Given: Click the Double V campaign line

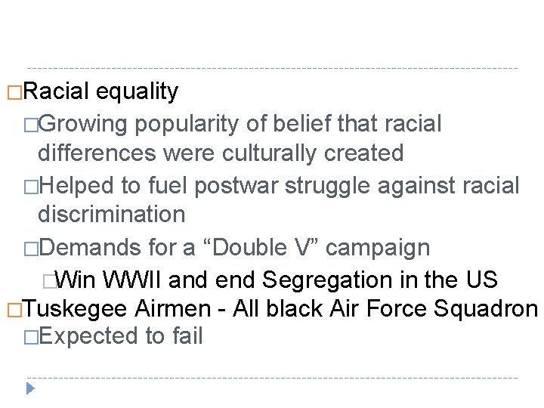Looking at the screenshot, I should [234, 248].
